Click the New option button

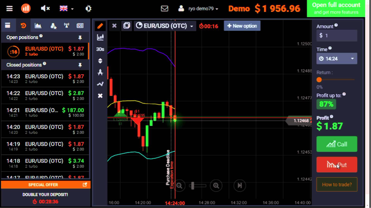242,26
